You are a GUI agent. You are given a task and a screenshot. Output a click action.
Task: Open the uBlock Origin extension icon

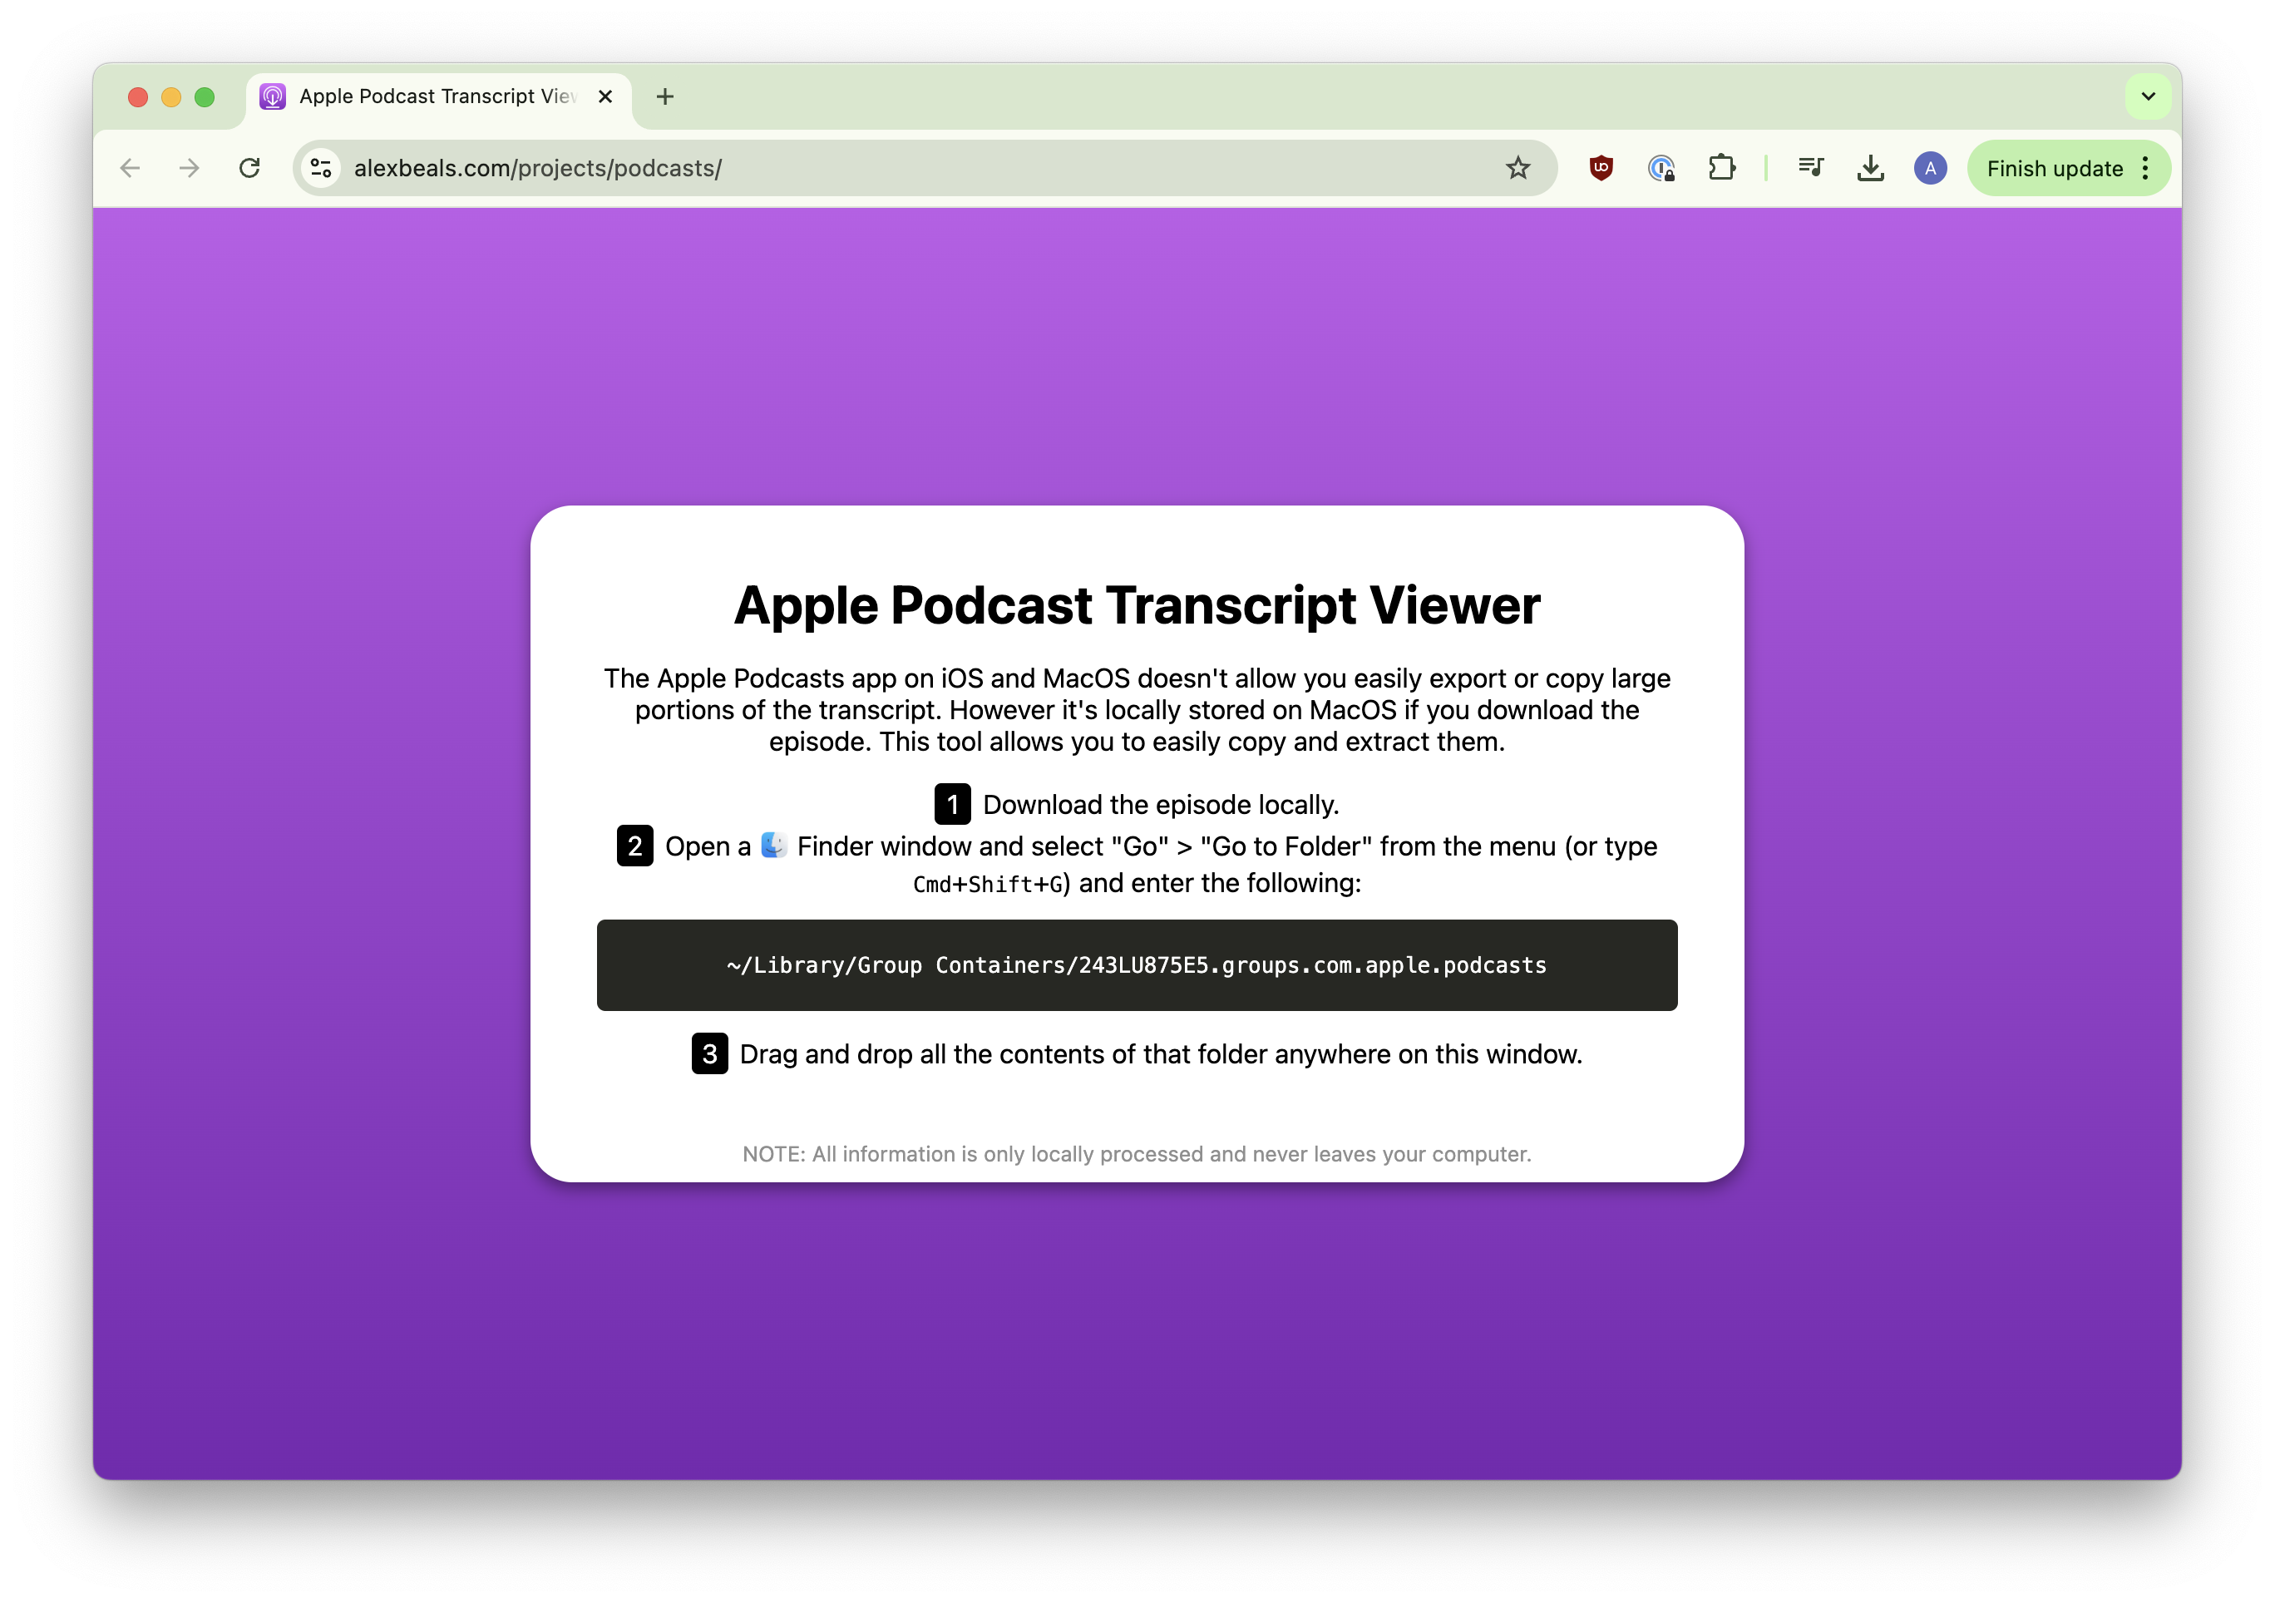(x=1601, y=169)
